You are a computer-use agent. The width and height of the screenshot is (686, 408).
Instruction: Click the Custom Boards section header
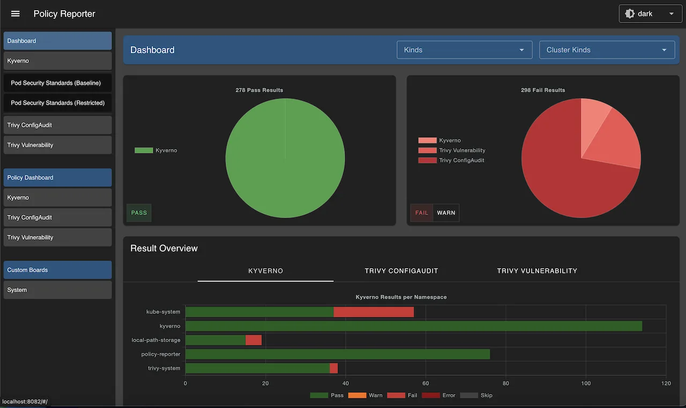[57, 270]
